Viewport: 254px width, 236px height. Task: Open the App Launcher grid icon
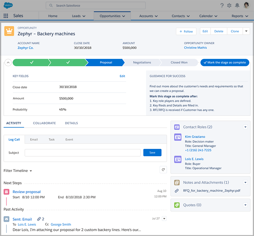pos(6,16)
